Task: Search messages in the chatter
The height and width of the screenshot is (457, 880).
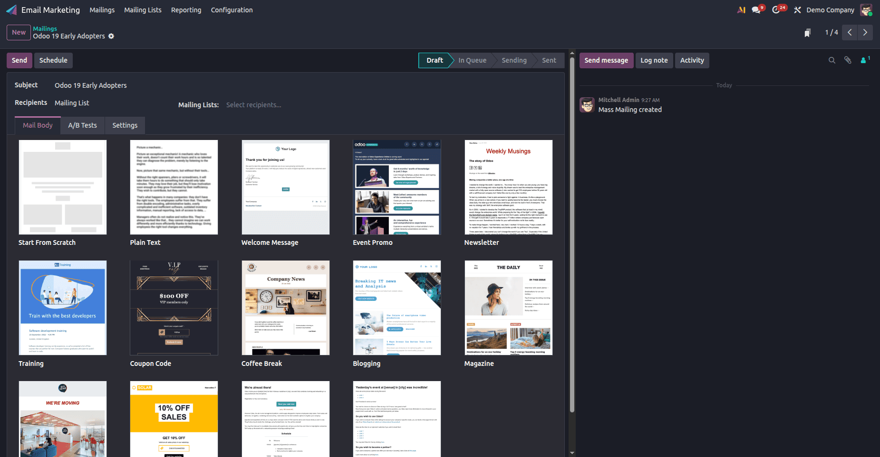Action: pos(832,60)
